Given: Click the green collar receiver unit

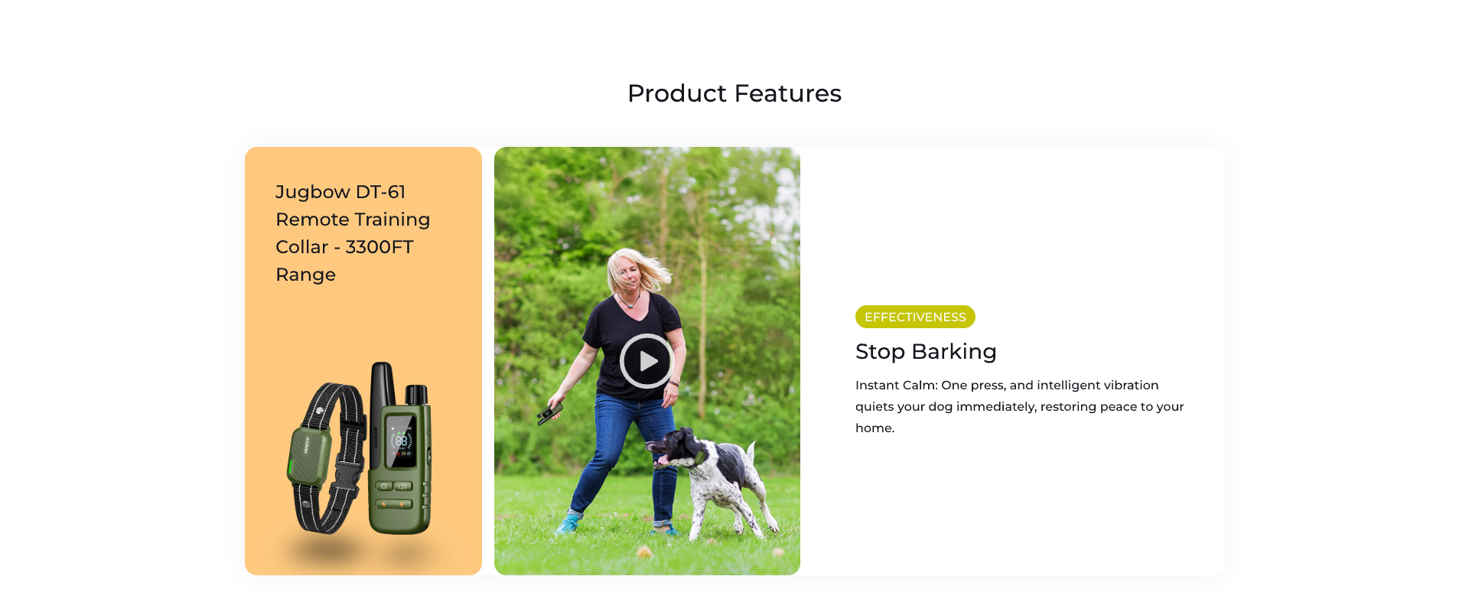Looking at the screenshot, I should point(308,457).
